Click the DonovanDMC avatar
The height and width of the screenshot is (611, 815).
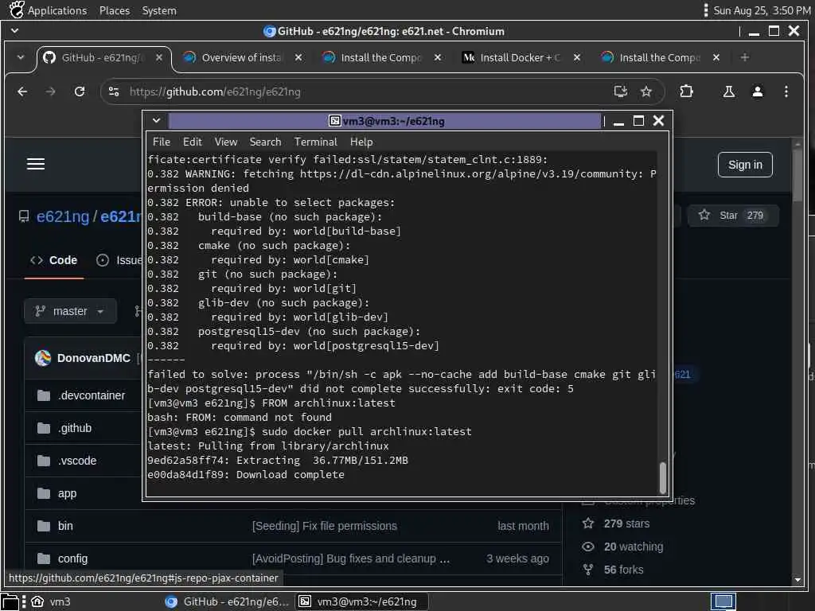(x=43, y=358)
